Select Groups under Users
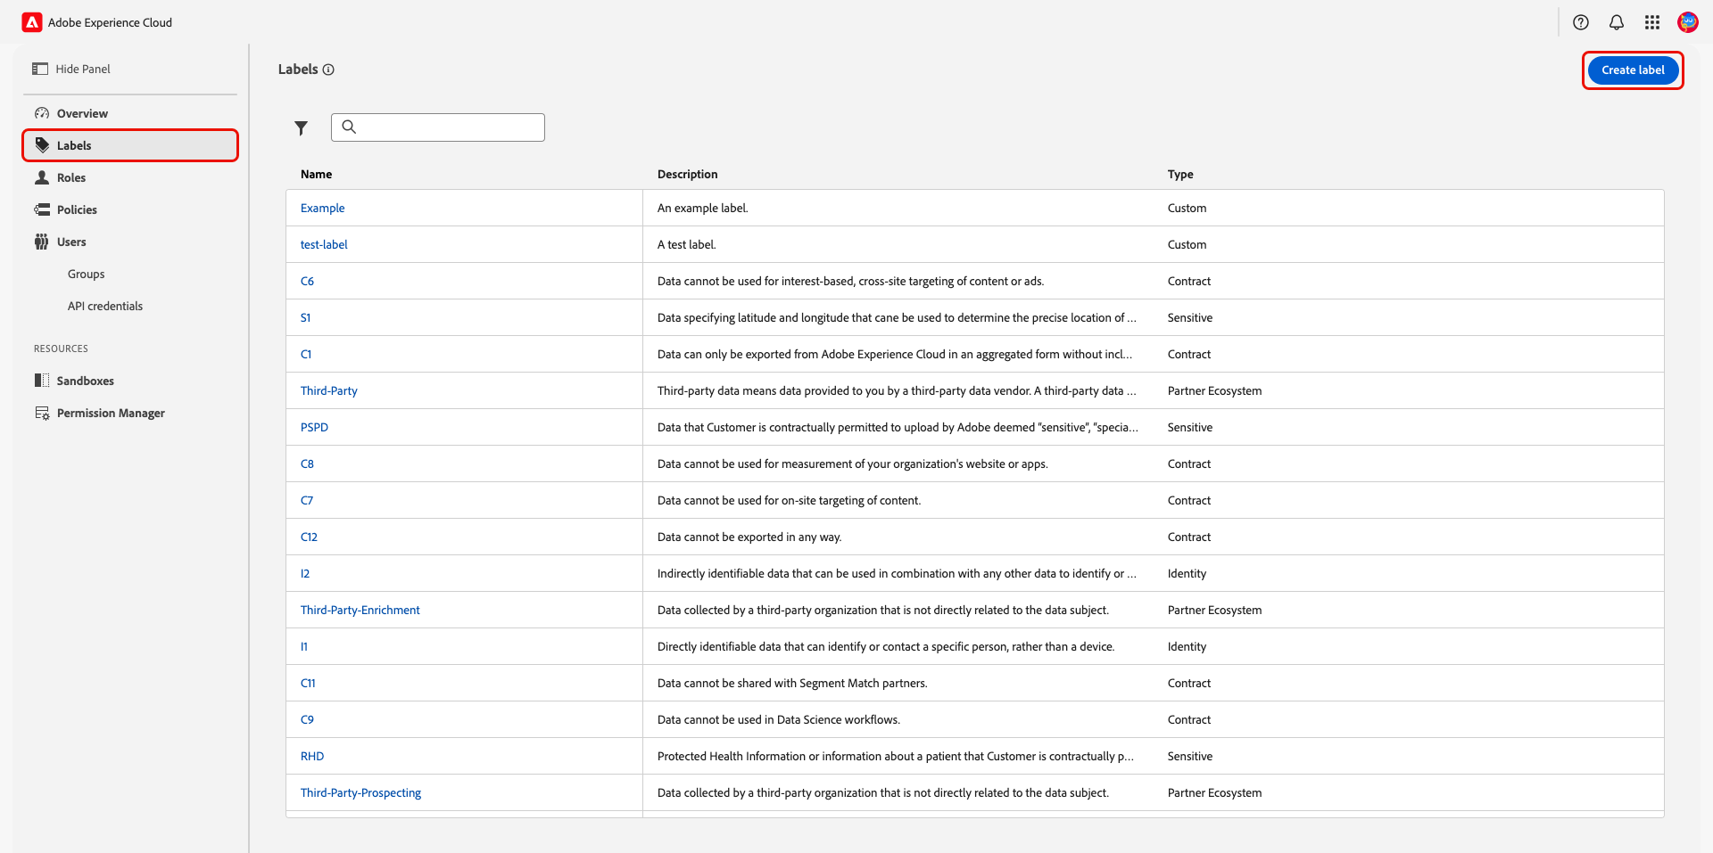 pos(87,274)
